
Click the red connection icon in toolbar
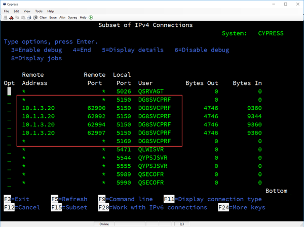coord(10,17)
